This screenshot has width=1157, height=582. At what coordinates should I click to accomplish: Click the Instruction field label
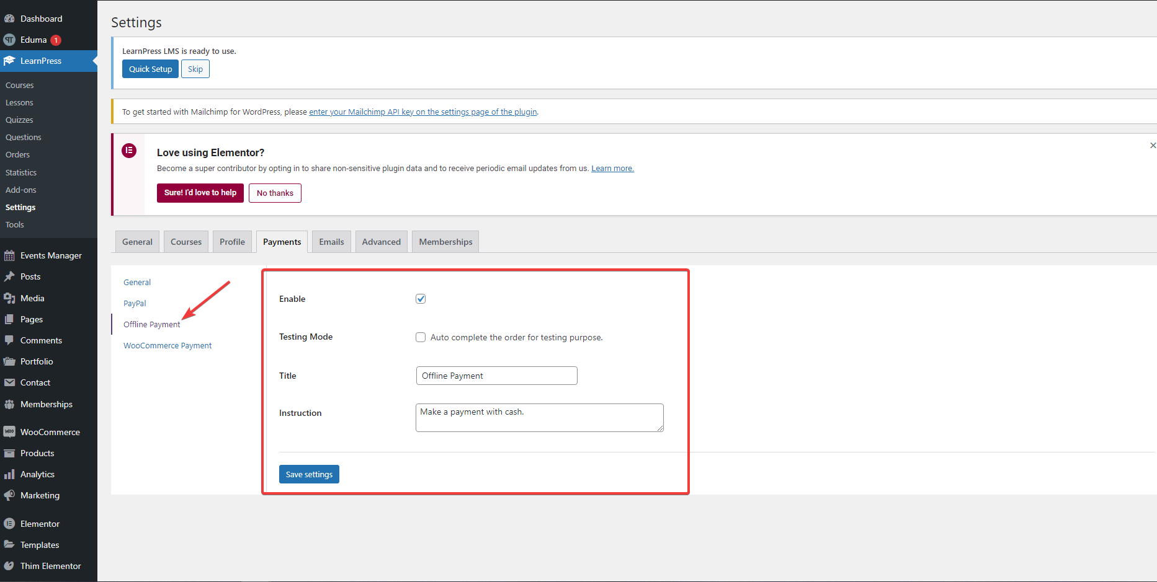(300, 413)
